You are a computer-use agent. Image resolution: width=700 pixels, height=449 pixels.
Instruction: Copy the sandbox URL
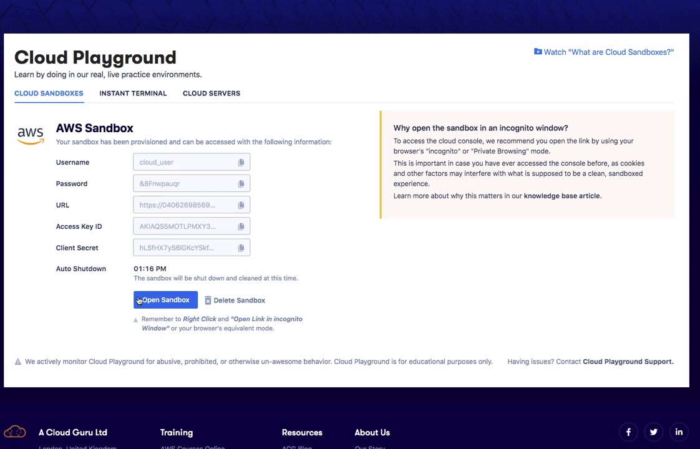(241, 205)
